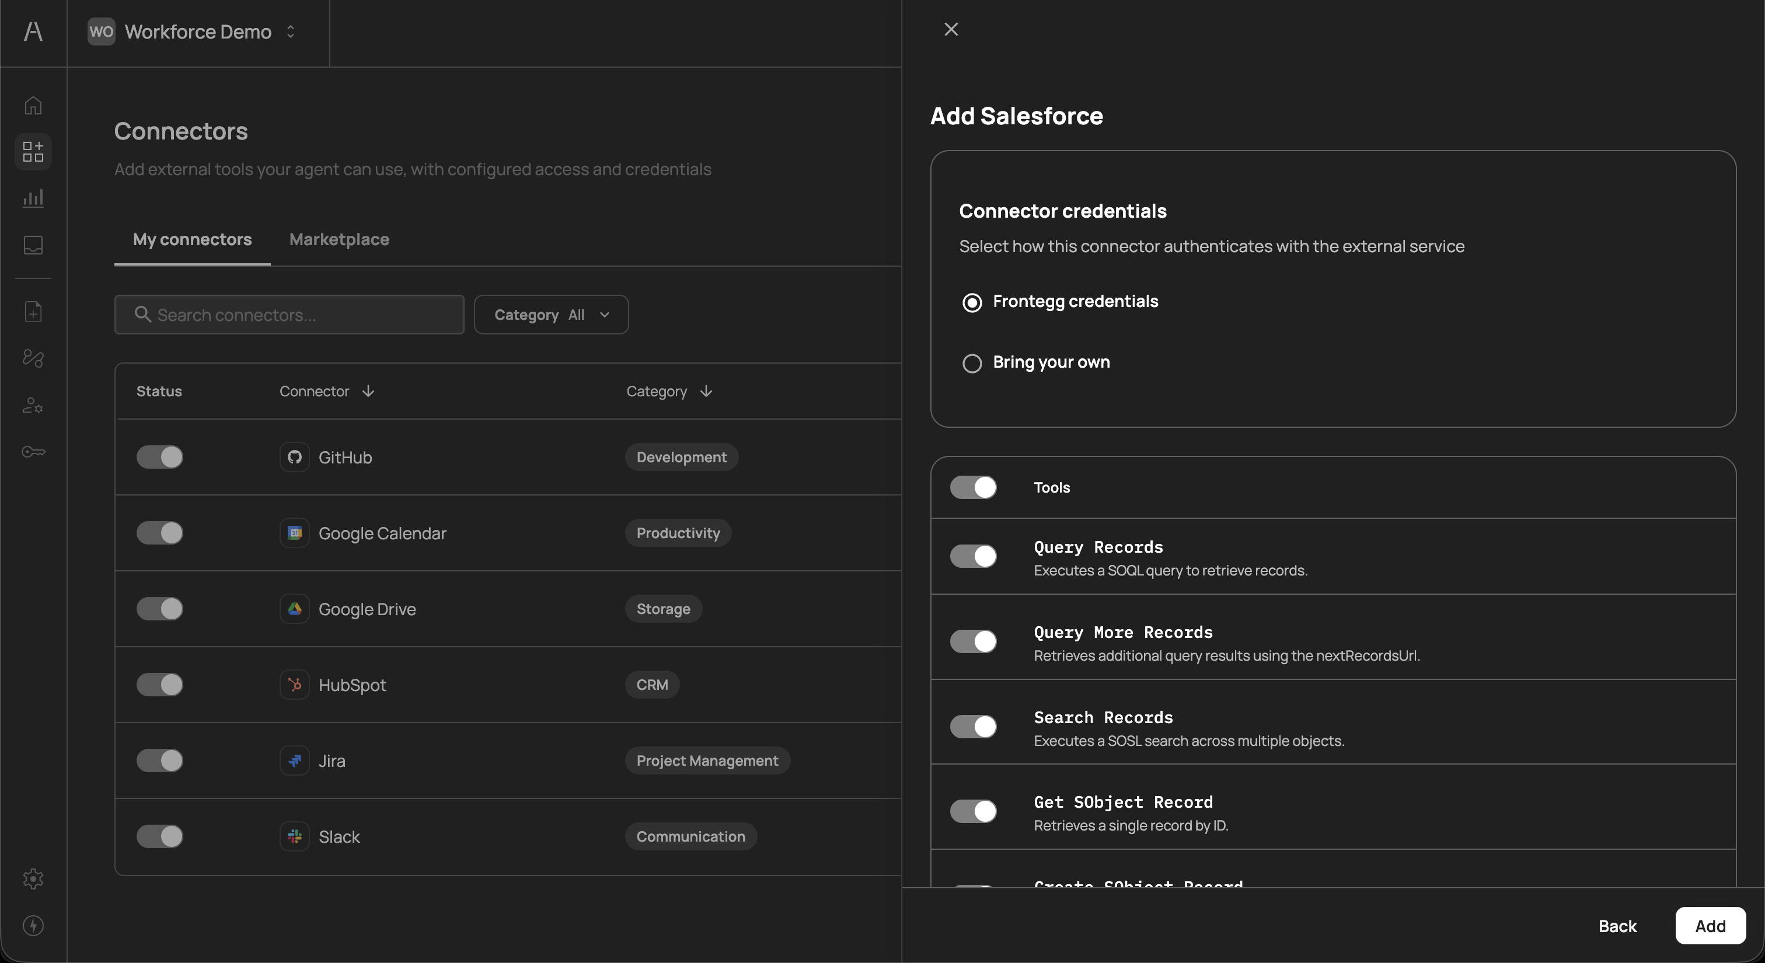The height and width of the screenshot is (963, 1765).
Task: Switch to the My connectors tab
Action: (192, 239)
